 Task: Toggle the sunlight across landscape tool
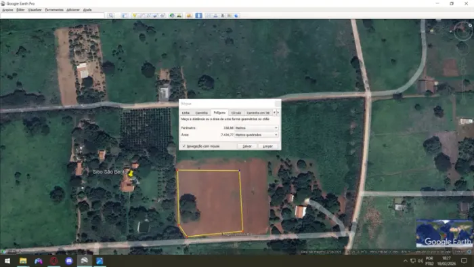pos(179,16)
